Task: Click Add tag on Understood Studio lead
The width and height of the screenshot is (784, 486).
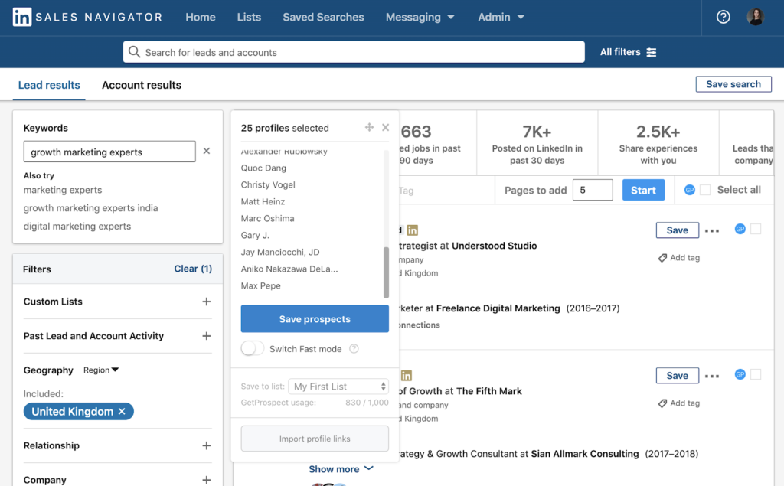Action: click(679, 257)
